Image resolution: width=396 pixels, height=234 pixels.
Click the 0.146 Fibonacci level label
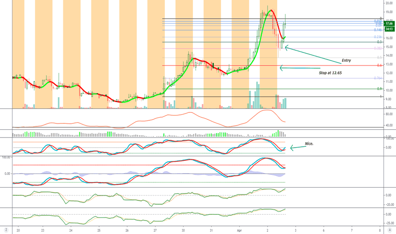pyautogui.click(x=378, y=30)
